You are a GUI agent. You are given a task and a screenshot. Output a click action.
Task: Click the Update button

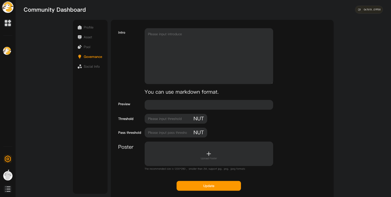pyautogui.click(x=209, y=186)
